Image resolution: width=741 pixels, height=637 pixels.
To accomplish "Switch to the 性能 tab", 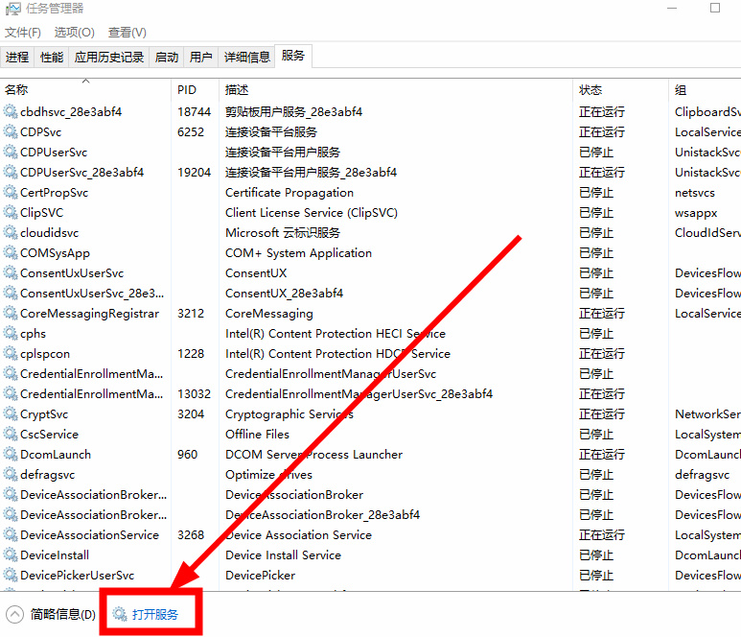I will (52, 58).
